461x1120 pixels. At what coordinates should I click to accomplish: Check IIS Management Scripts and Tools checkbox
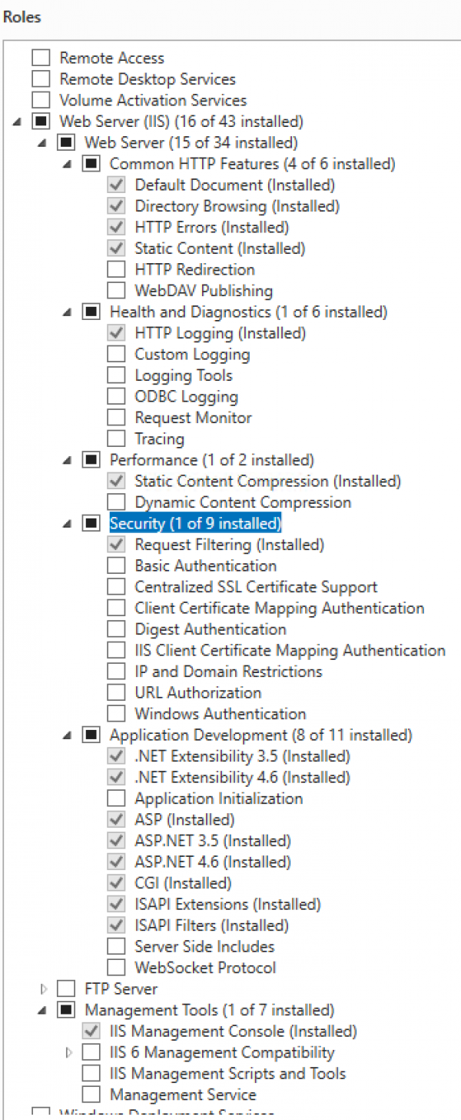[x=91, y=1073]
